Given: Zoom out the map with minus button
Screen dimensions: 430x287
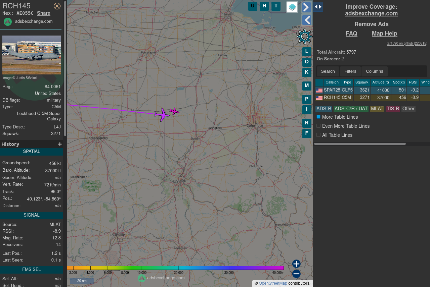Looking at the screenshot, I should (296, 274).
